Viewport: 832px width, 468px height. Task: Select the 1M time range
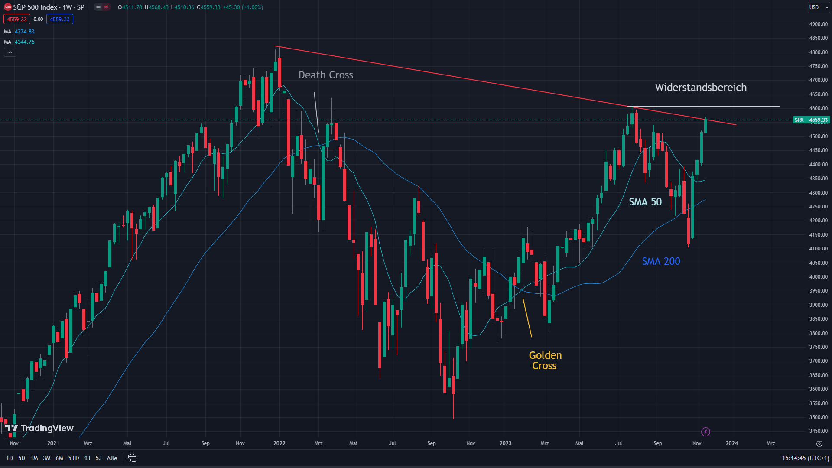pos(34,458)
